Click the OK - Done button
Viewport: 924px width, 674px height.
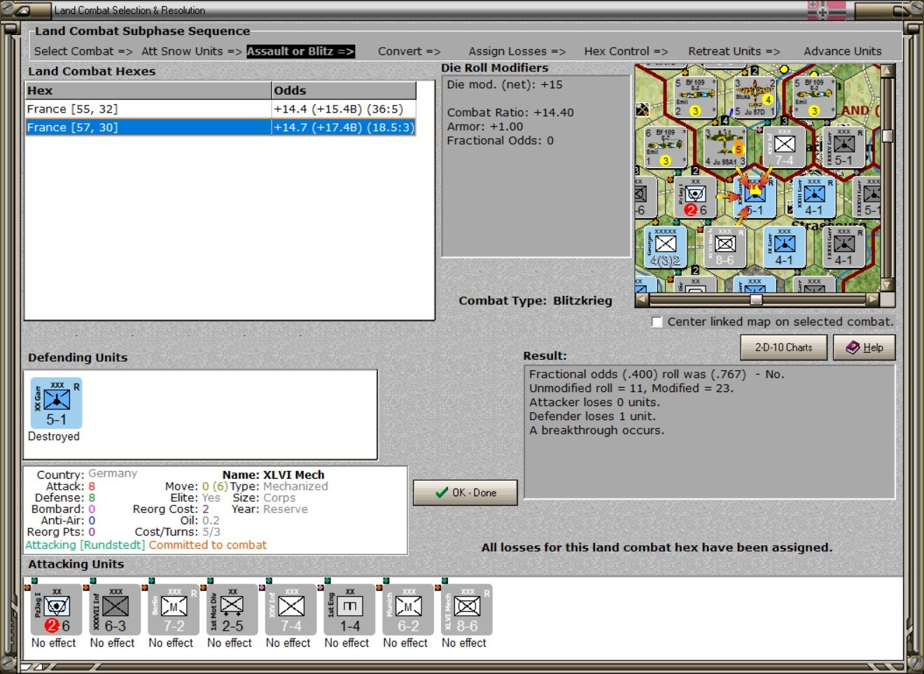465,493
